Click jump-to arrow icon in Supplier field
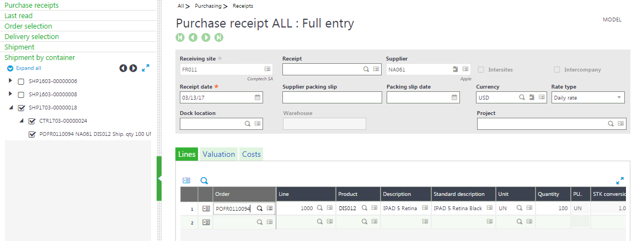637x241 pixels. (x=456, y=69)
